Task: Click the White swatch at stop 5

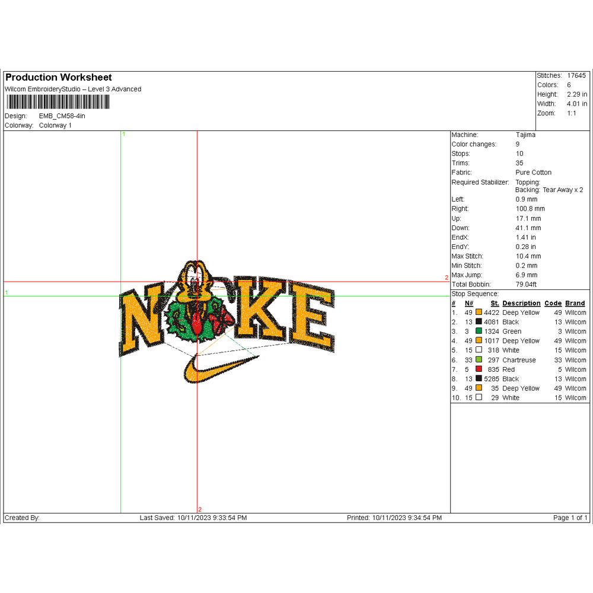Action: [477, 350]
